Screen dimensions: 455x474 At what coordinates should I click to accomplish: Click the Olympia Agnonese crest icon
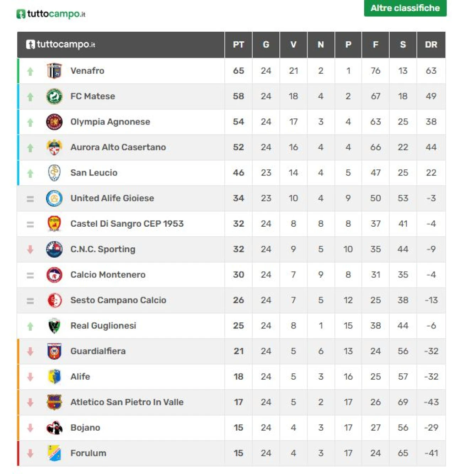[x=54, y=122]
